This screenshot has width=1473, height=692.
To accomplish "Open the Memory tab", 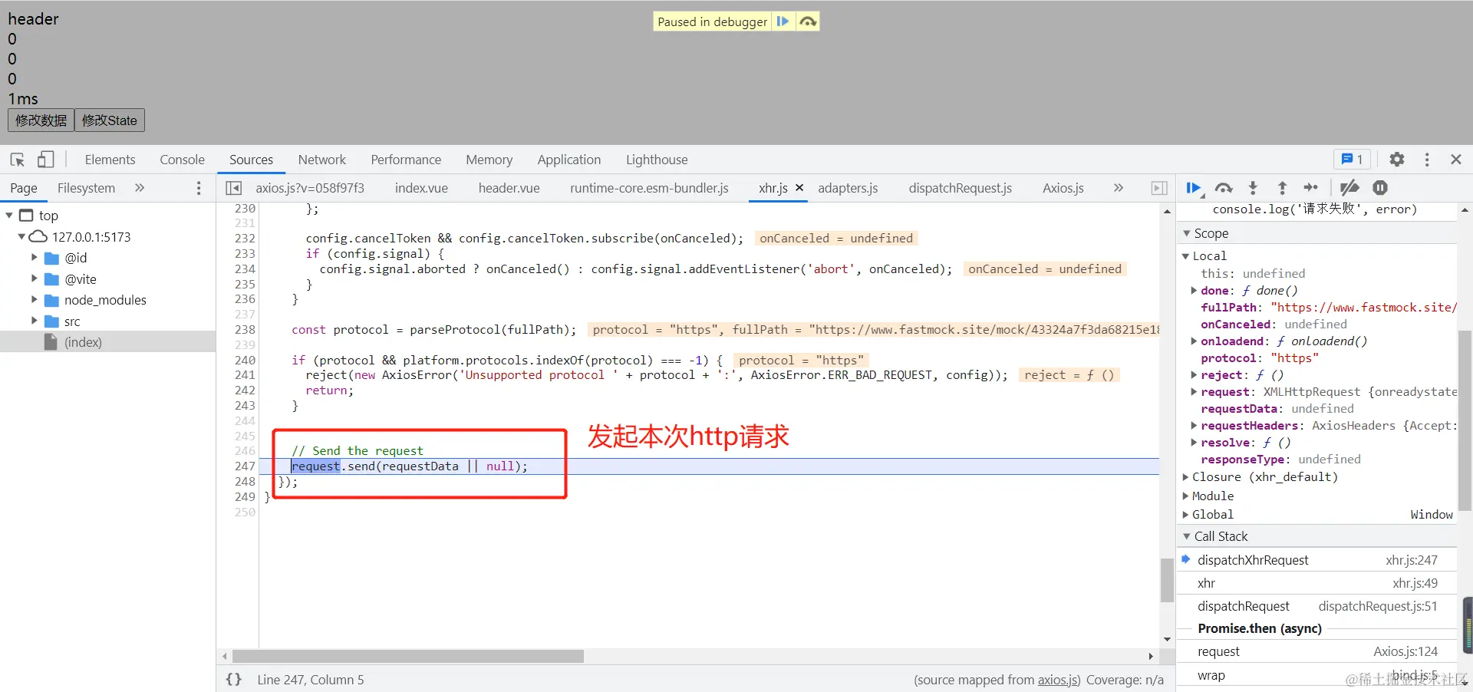I will (x=489, y=160).
